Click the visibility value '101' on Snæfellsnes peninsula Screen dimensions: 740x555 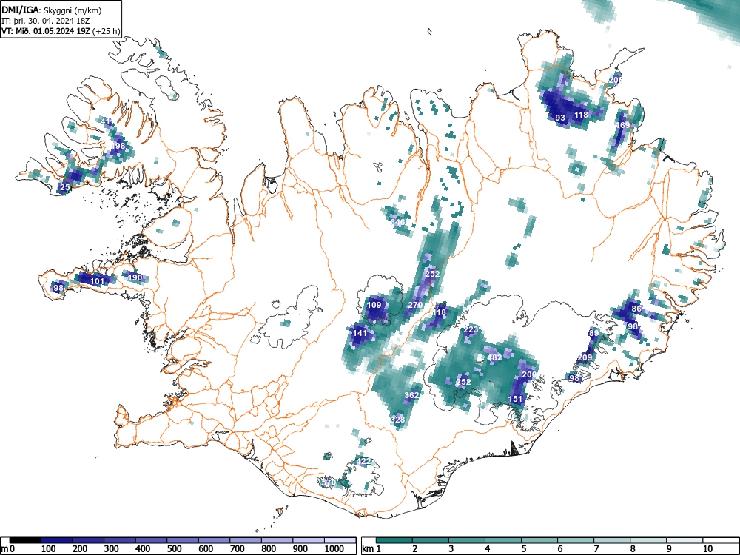[x=97, y=281]
